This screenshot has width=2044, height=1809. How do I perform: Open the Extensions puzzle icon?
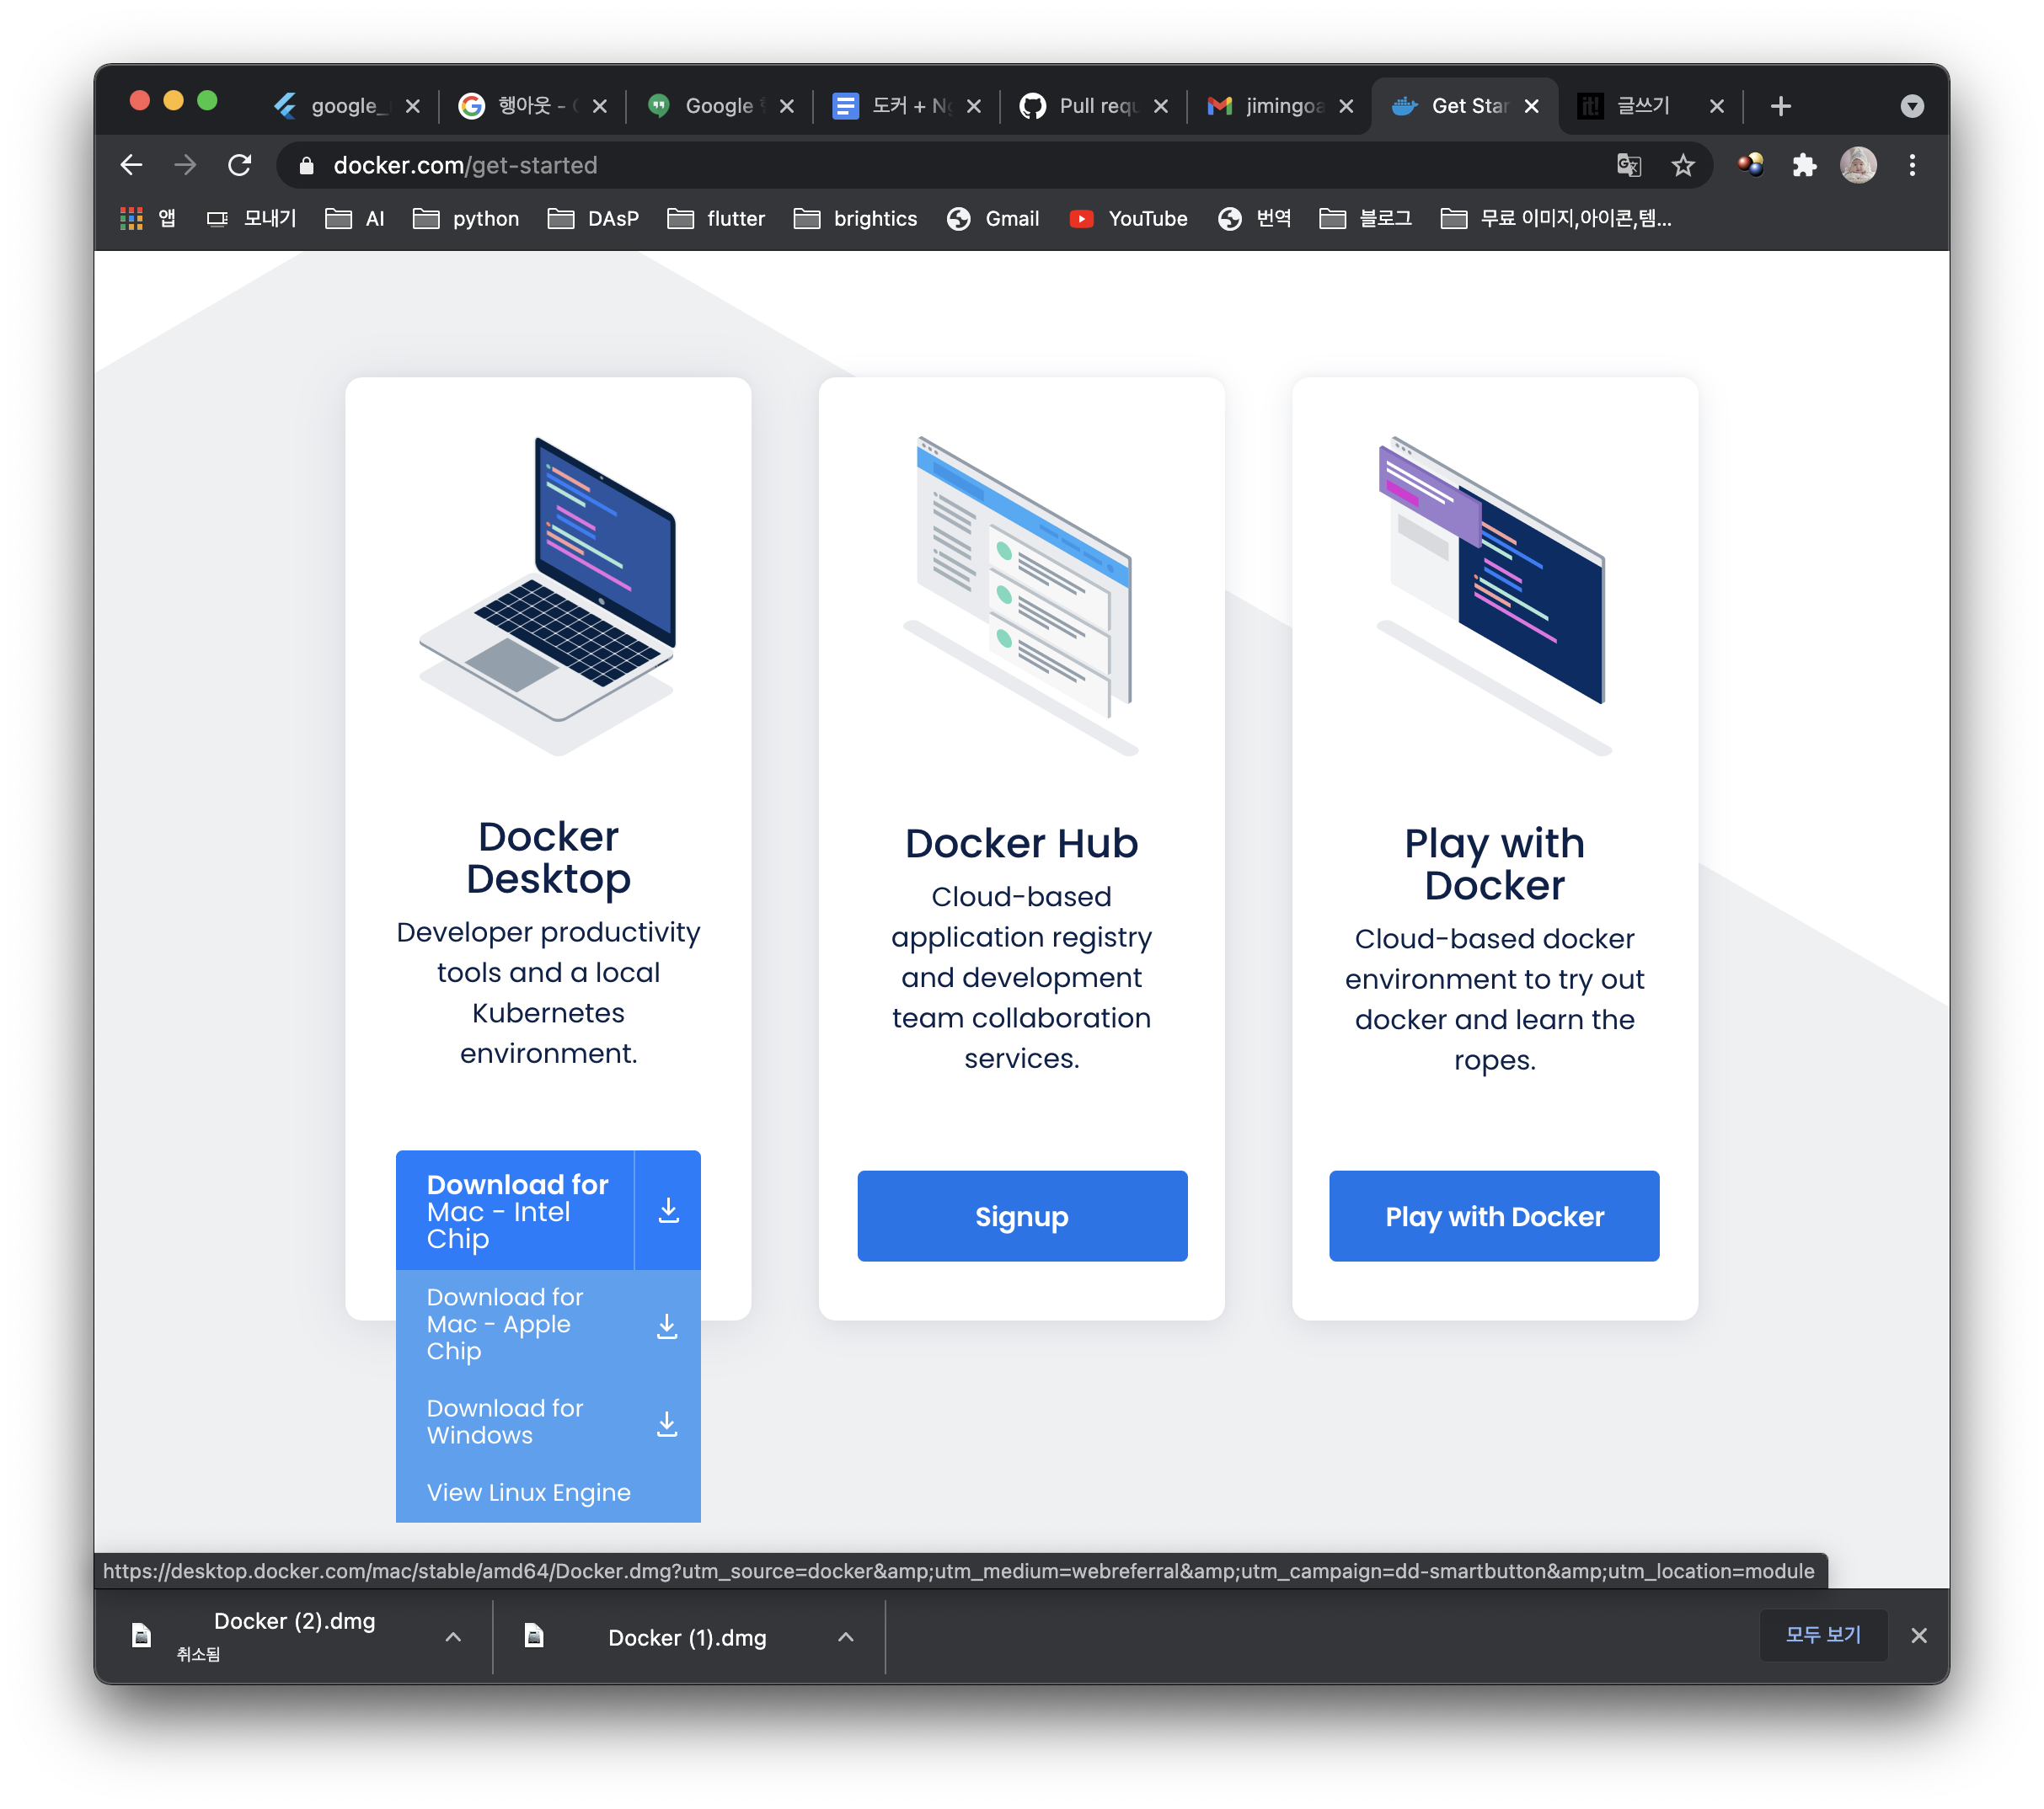click(x=1804, y=165)
